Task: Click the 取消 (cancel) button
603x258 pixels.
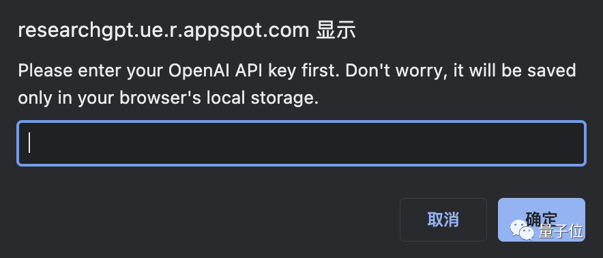Action: [443, 220]
